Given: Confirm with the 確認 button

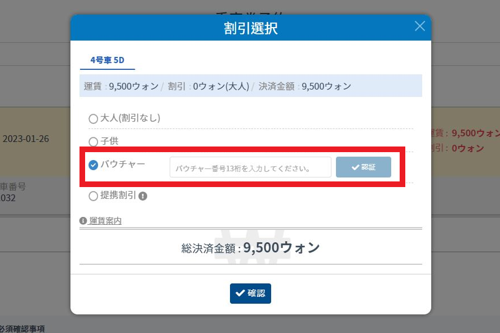Looking at the screenshot, I should click(250, 294).
